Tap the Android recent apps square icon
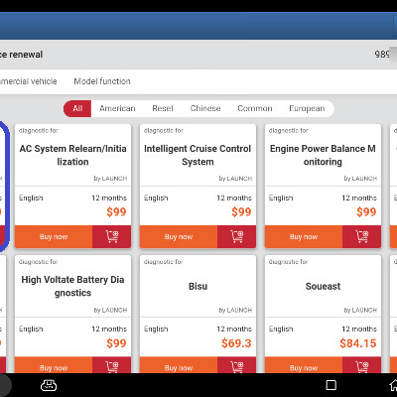The width and height of the screenshot is (397, 397). click(331, 385)
